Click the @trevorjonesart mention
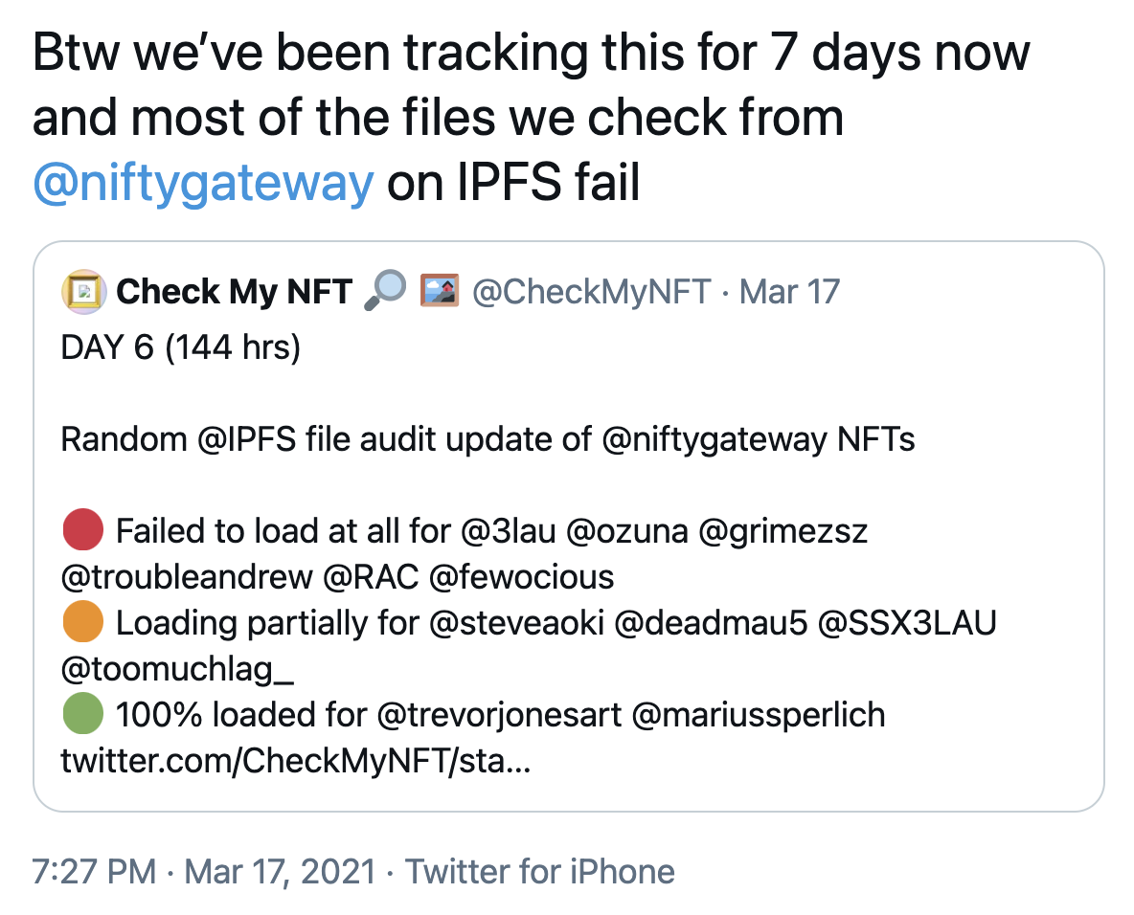This screenshot has height=915, width=1134. coord(496,715)
